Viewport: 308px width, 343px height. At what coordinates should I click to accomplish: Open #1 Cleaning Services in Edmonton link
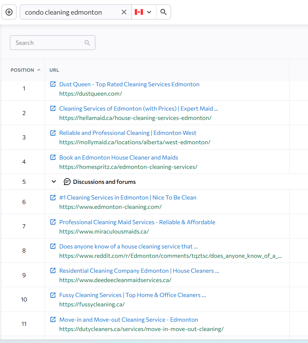click(128, 198)
